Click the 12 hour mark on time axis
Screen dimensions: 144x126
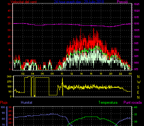(72, 74)
